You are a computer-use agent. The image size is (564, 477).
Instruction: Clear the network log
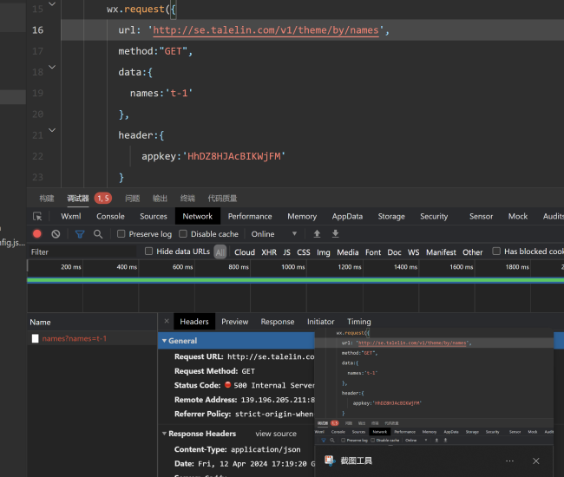(56, 234)
